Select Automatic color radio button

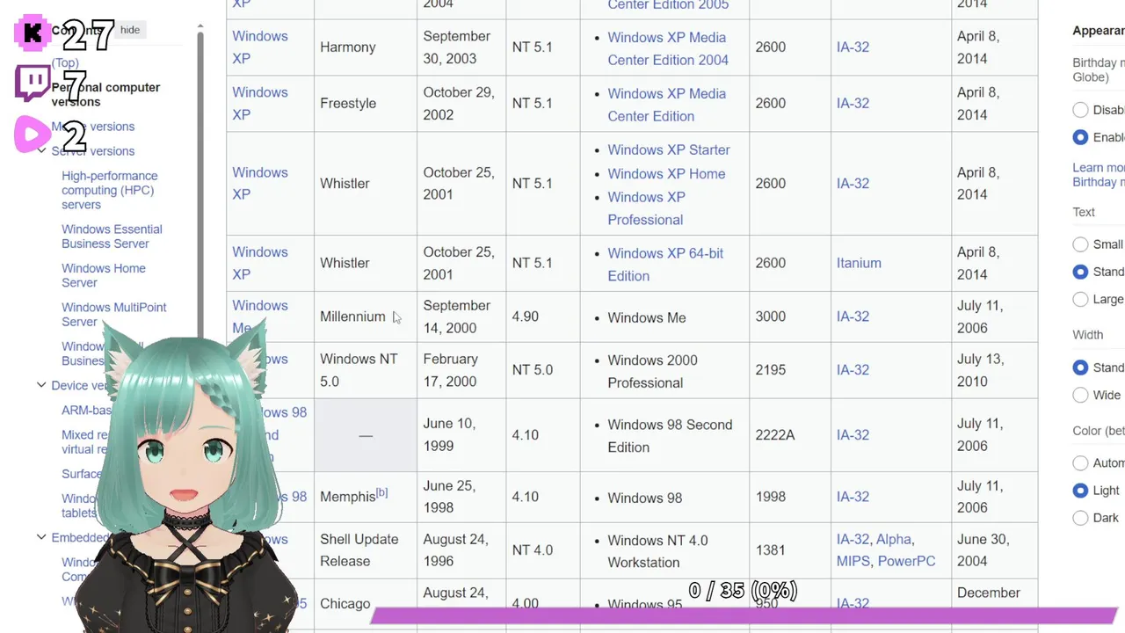(x=1080, y=462)
